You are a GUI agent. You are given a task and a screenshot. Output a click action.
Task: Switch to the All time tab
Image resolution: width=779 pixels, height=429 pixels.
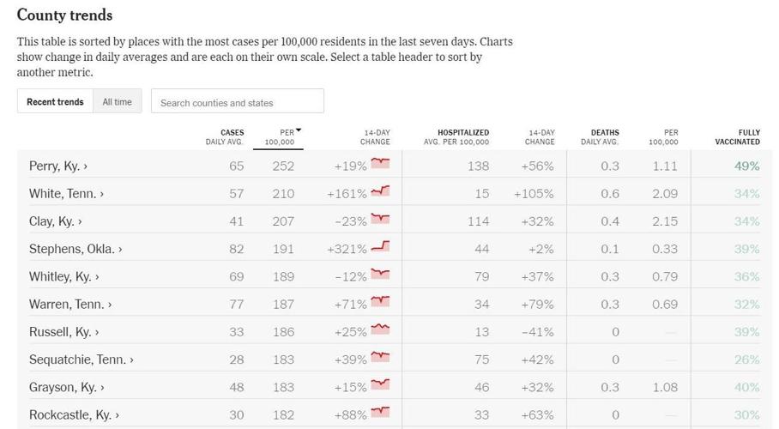point(118,102)
